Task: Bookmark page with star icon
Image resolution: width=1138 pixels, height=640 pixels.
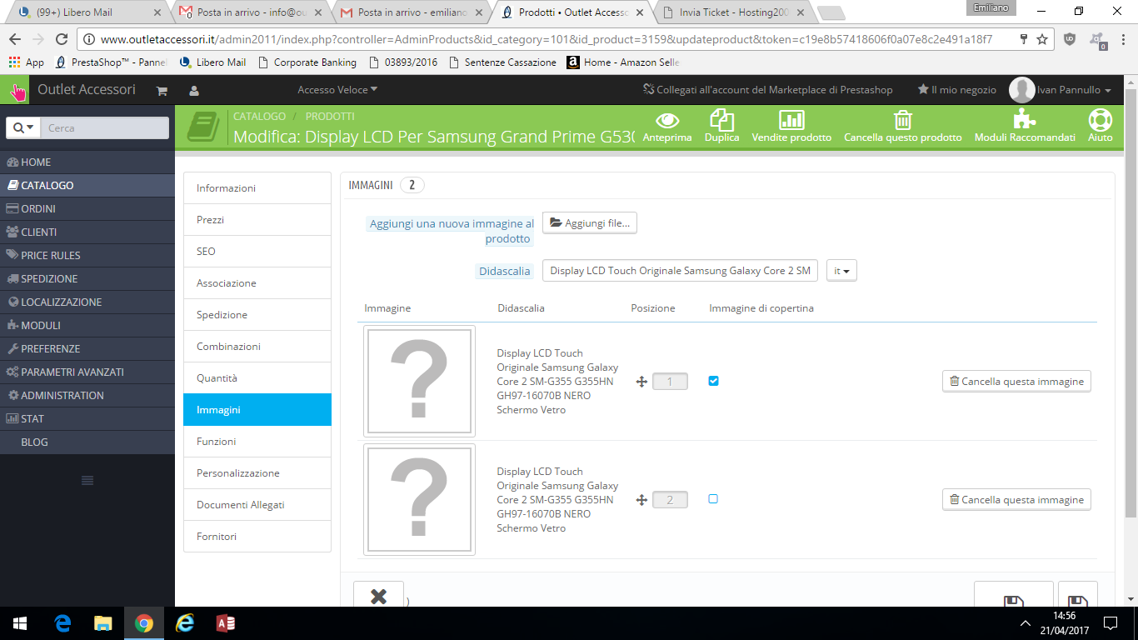Action: (x=1042, y=39)
